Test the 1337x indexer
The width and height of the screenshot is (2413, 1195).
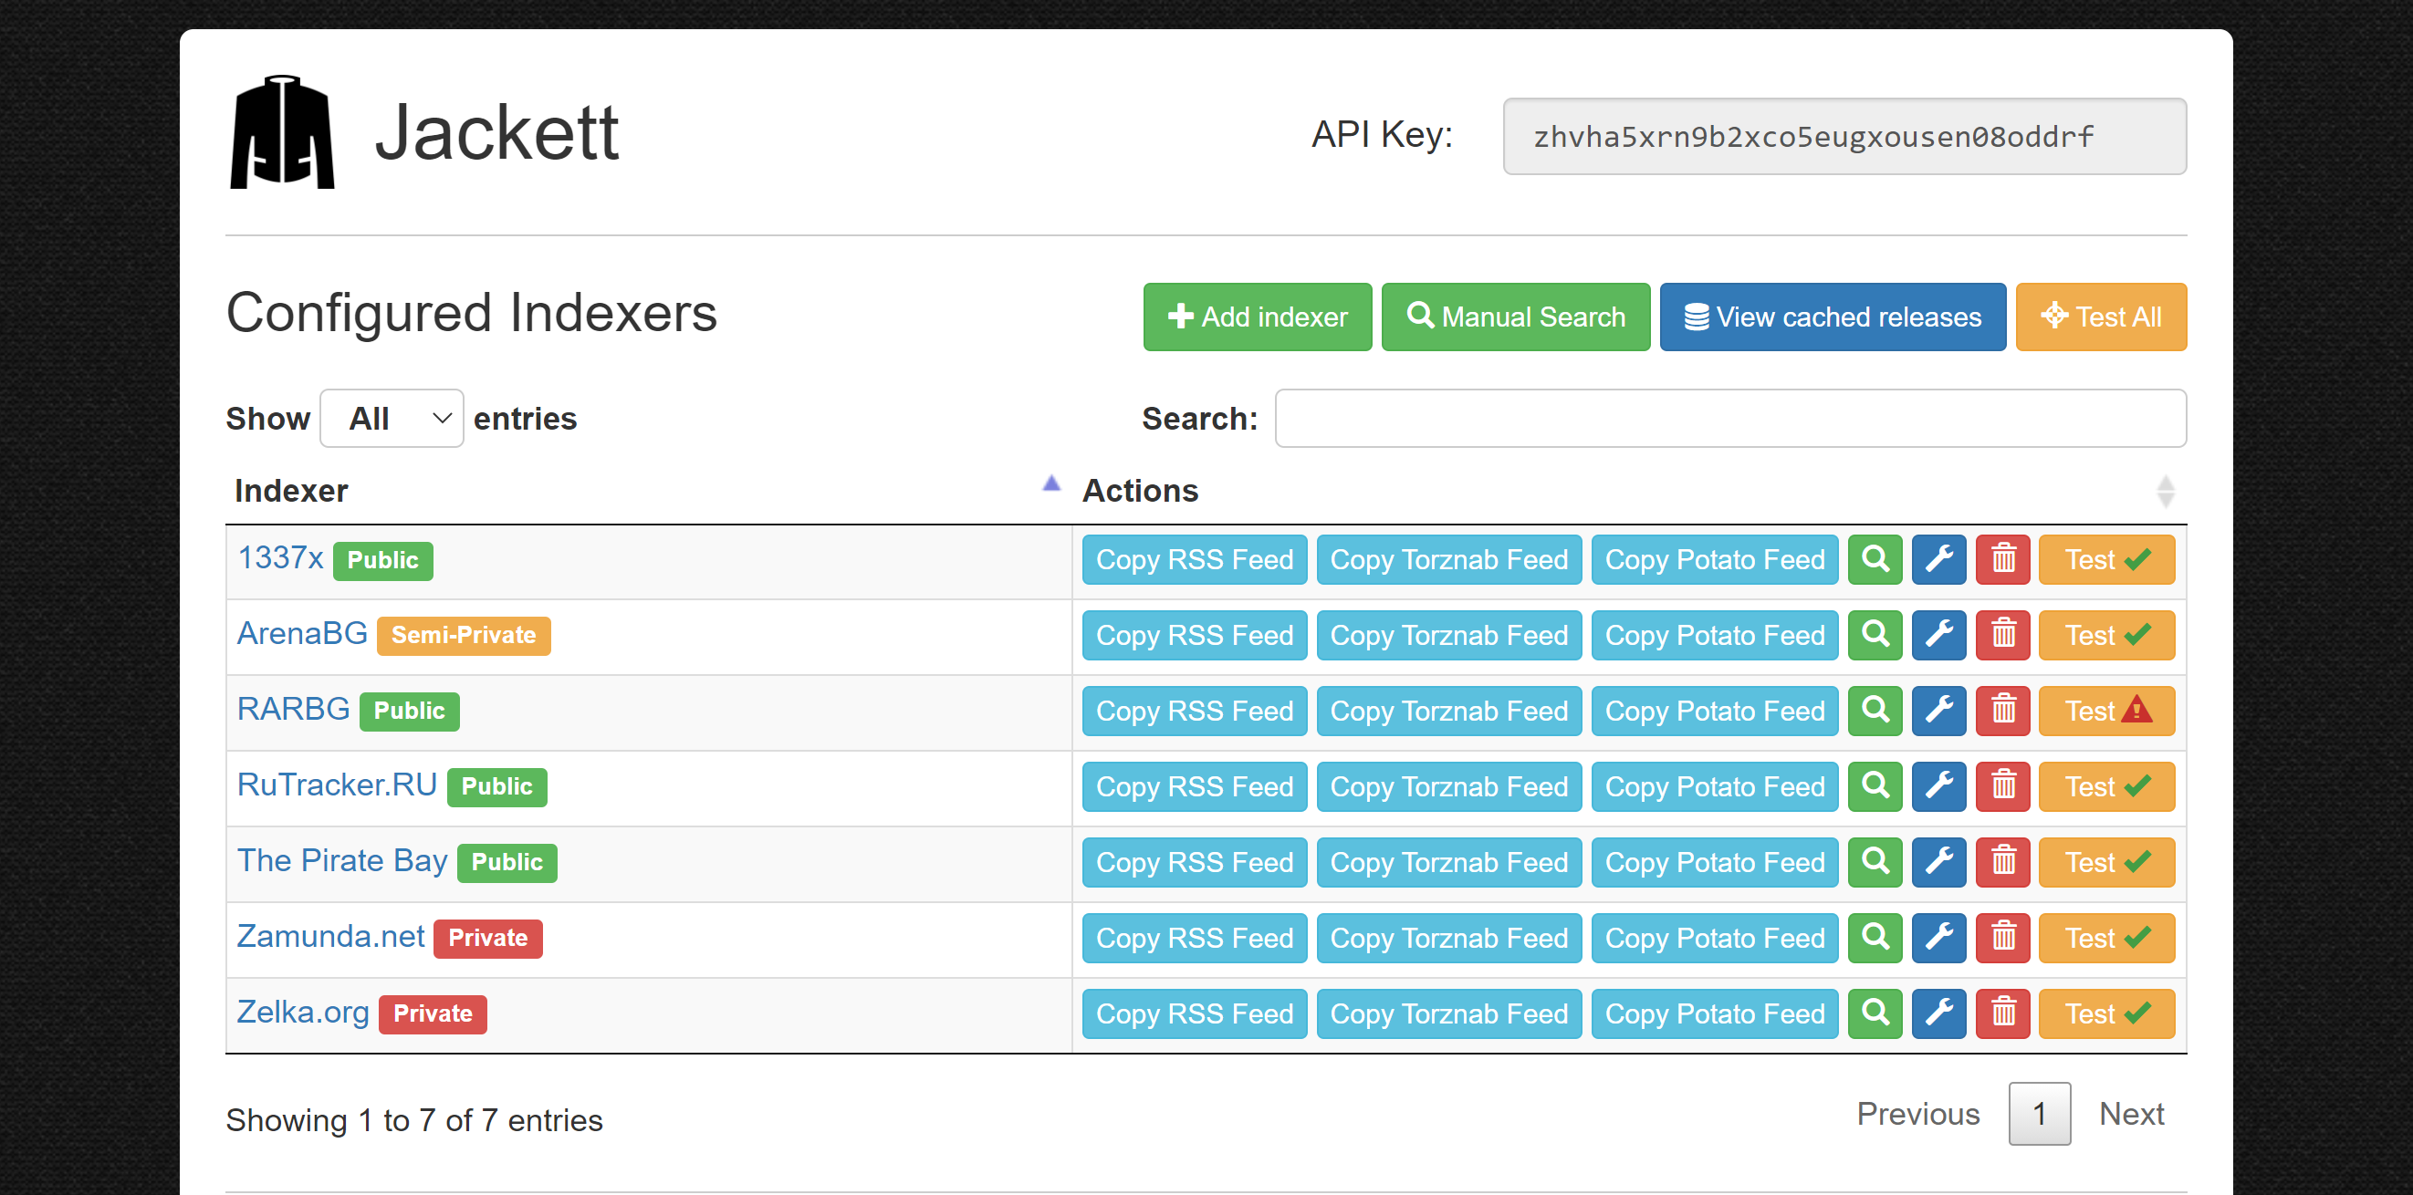(x=2106, y=559)
